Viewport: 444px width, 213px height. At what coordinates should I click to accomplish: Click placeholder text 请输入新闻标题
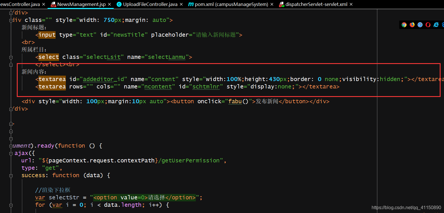pos(216,35)
